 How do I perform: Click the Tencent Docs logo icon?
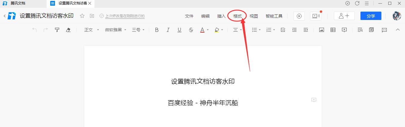coord(12,16)
